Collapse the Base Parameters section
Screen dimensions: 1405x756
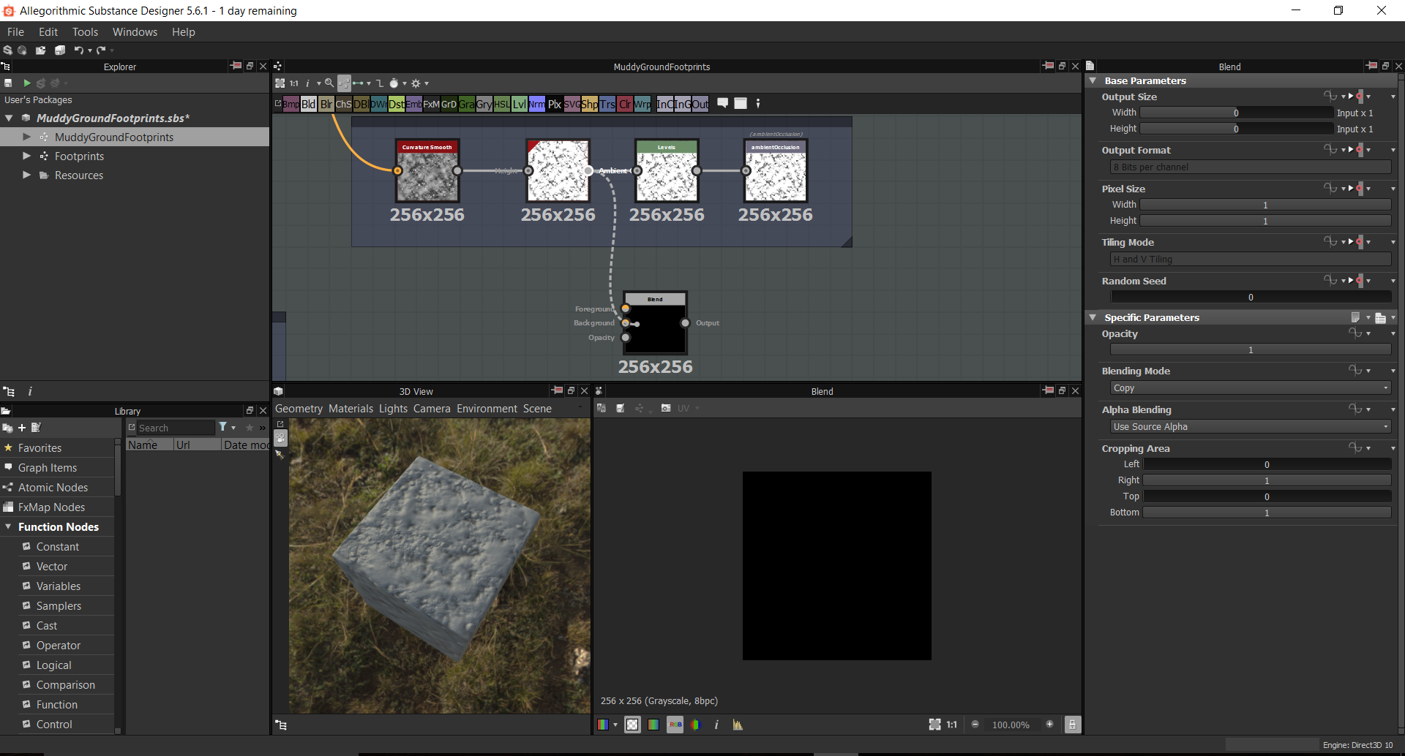(x=1093, y=80)
